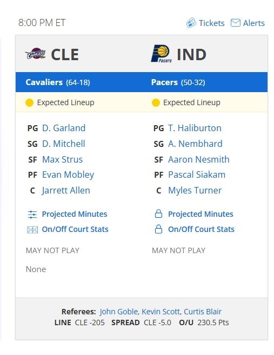The image size is (274, 355).
Task: Open Cavaliers Projected Minutes link
Action: (75, 214)
